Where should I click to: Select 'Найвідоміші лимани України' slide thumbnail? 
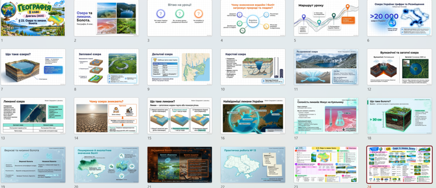(x=253, y=116)
